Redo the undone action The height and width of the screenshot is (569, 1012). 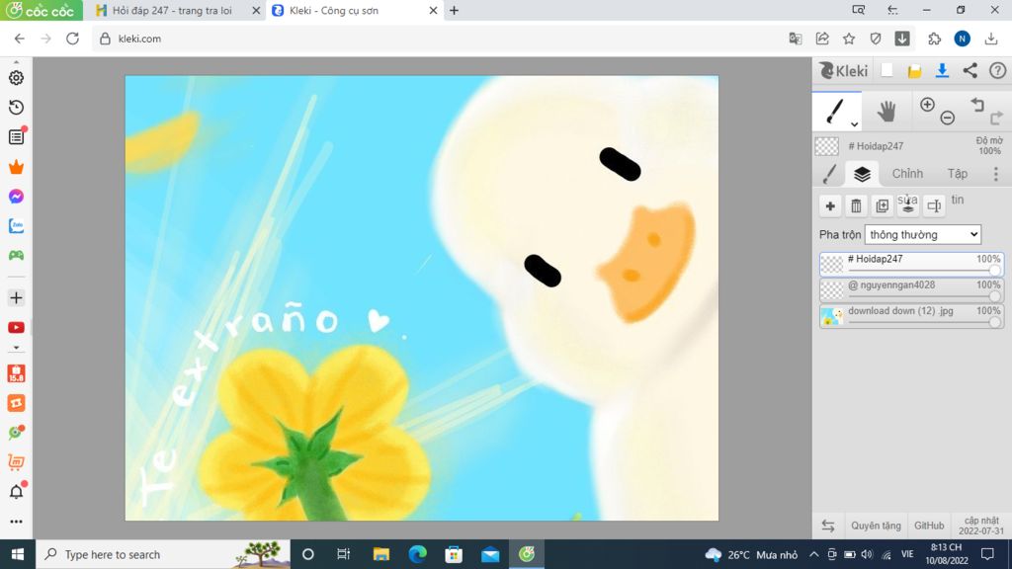996,118
